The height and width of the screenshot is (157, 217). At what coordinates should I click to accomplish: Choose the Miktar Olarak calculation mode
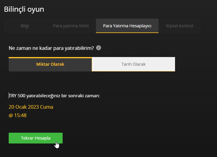click(50, 64)
